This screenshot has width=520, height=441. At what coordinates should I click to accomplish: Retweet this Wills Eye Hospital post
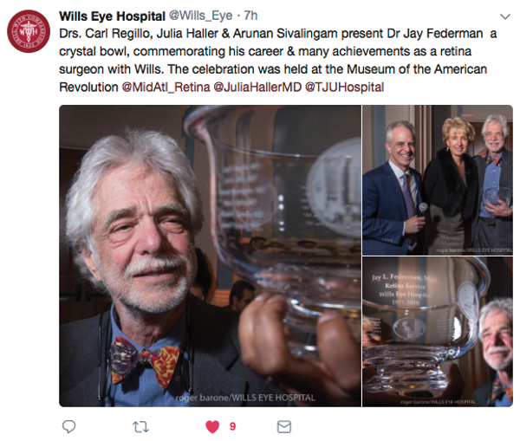140,427
